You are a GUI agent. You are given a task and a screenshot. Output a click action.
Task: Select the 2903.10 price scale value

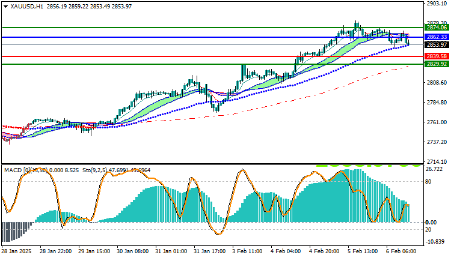click(437, 4)
